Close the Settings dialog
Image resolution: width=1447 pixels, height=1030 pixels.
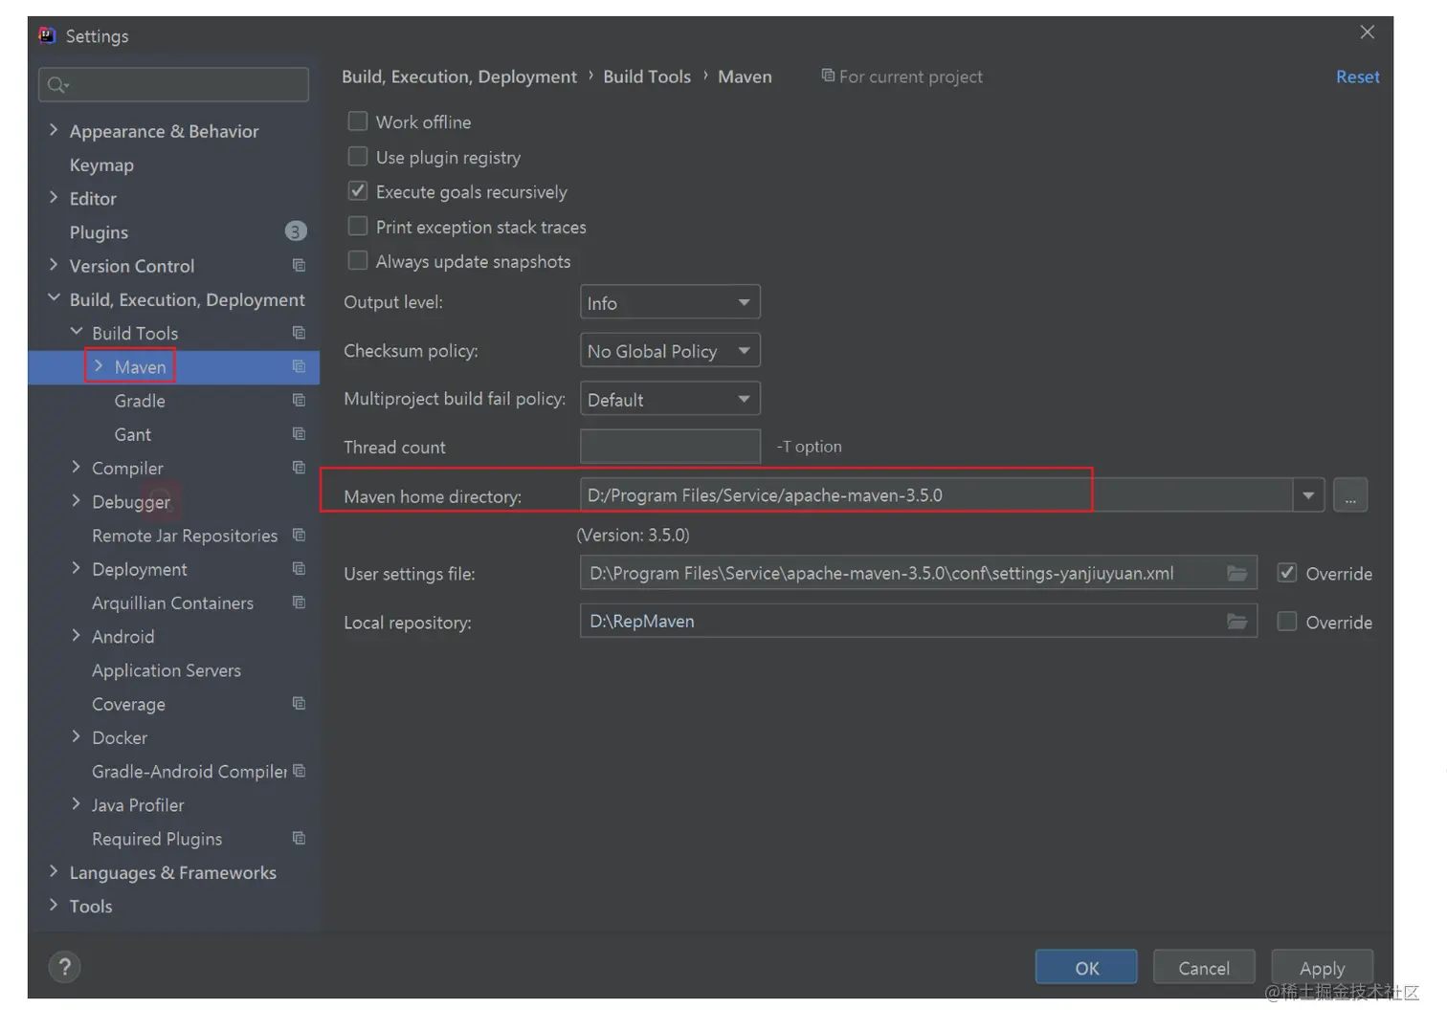pyautogui.click(x=1368, y=33)
